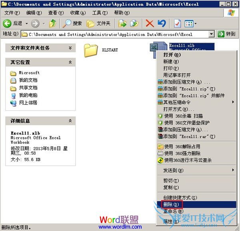
Task: Open the 查看(V) menu
Action: coord(56,13)
